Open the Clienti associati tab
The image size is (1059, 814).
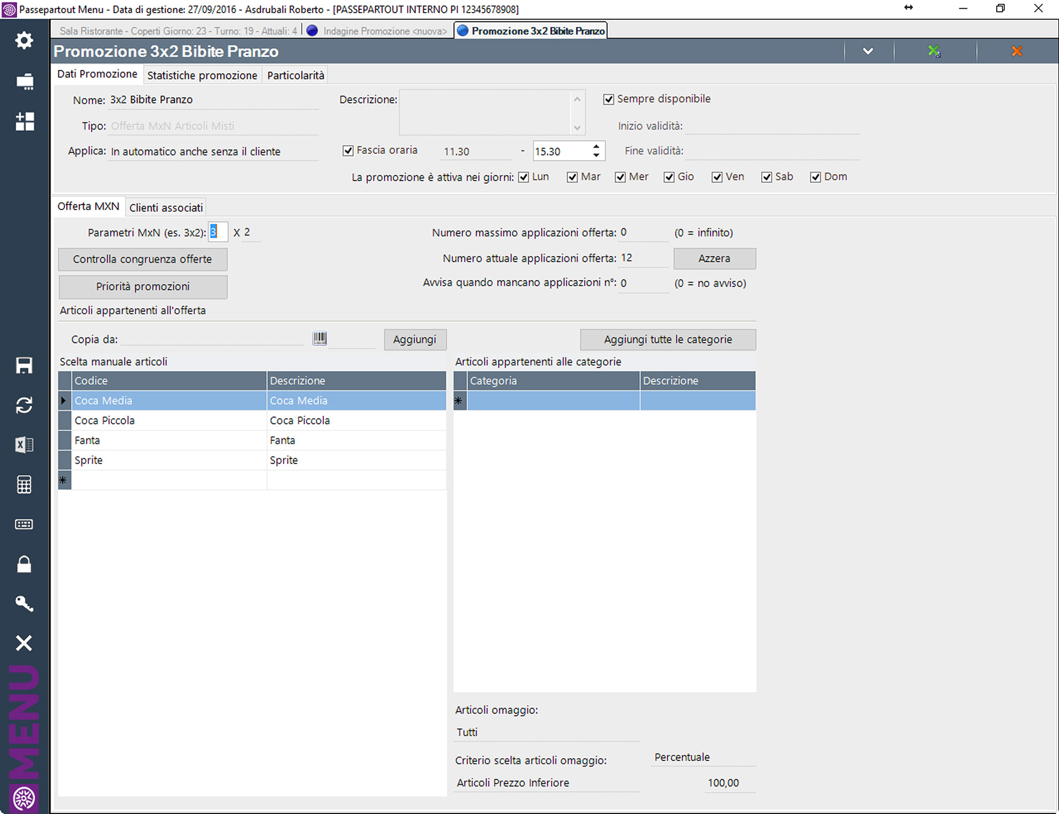coord(165,207)
